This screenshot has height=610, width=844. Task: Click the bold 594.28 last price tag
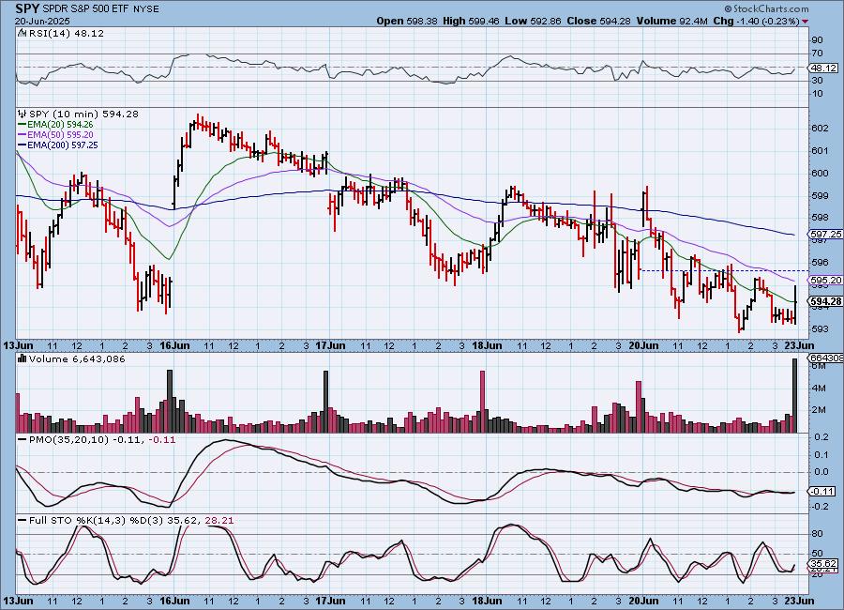tap(826, 301)
